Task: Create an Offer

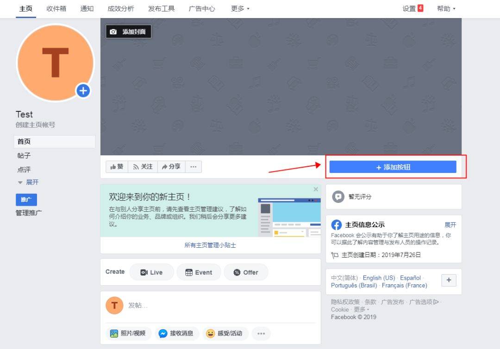Action: pos(246,272)
